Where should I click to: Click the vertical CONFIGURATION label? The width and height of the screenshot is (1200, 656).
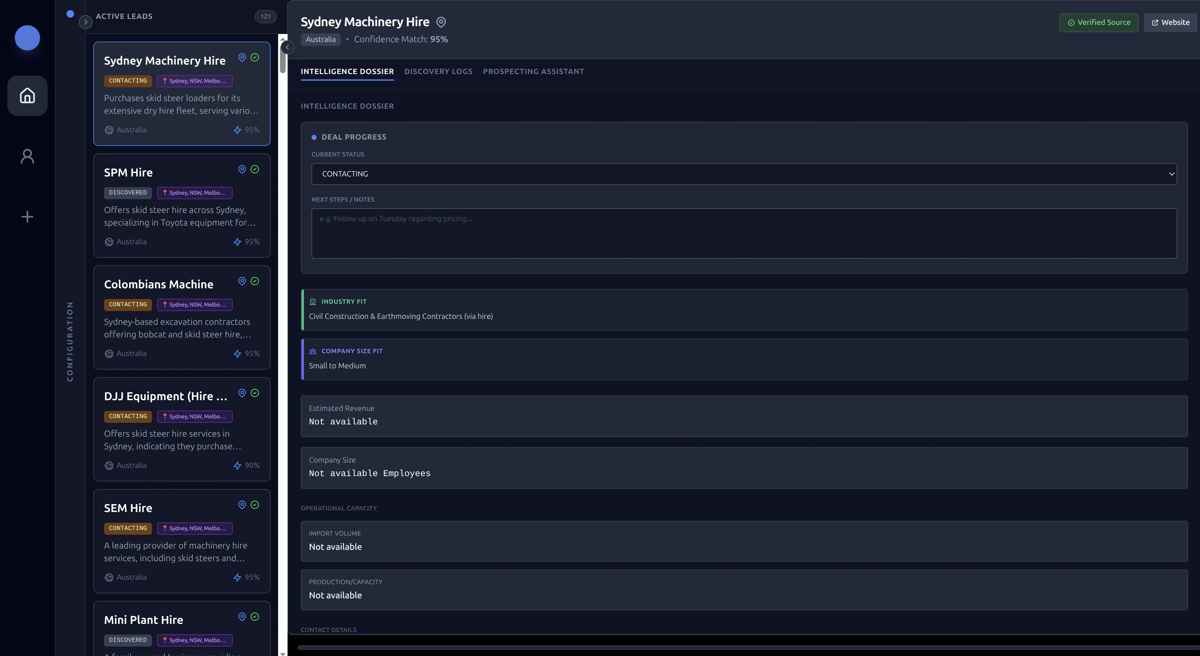pos(70,341)
